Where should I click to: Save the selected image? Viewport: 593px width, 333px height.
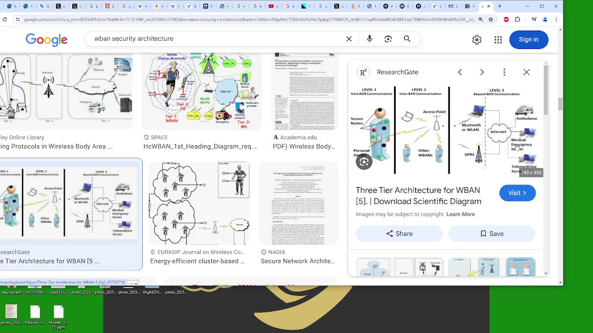pyautogui.click(x=492, y=234)
